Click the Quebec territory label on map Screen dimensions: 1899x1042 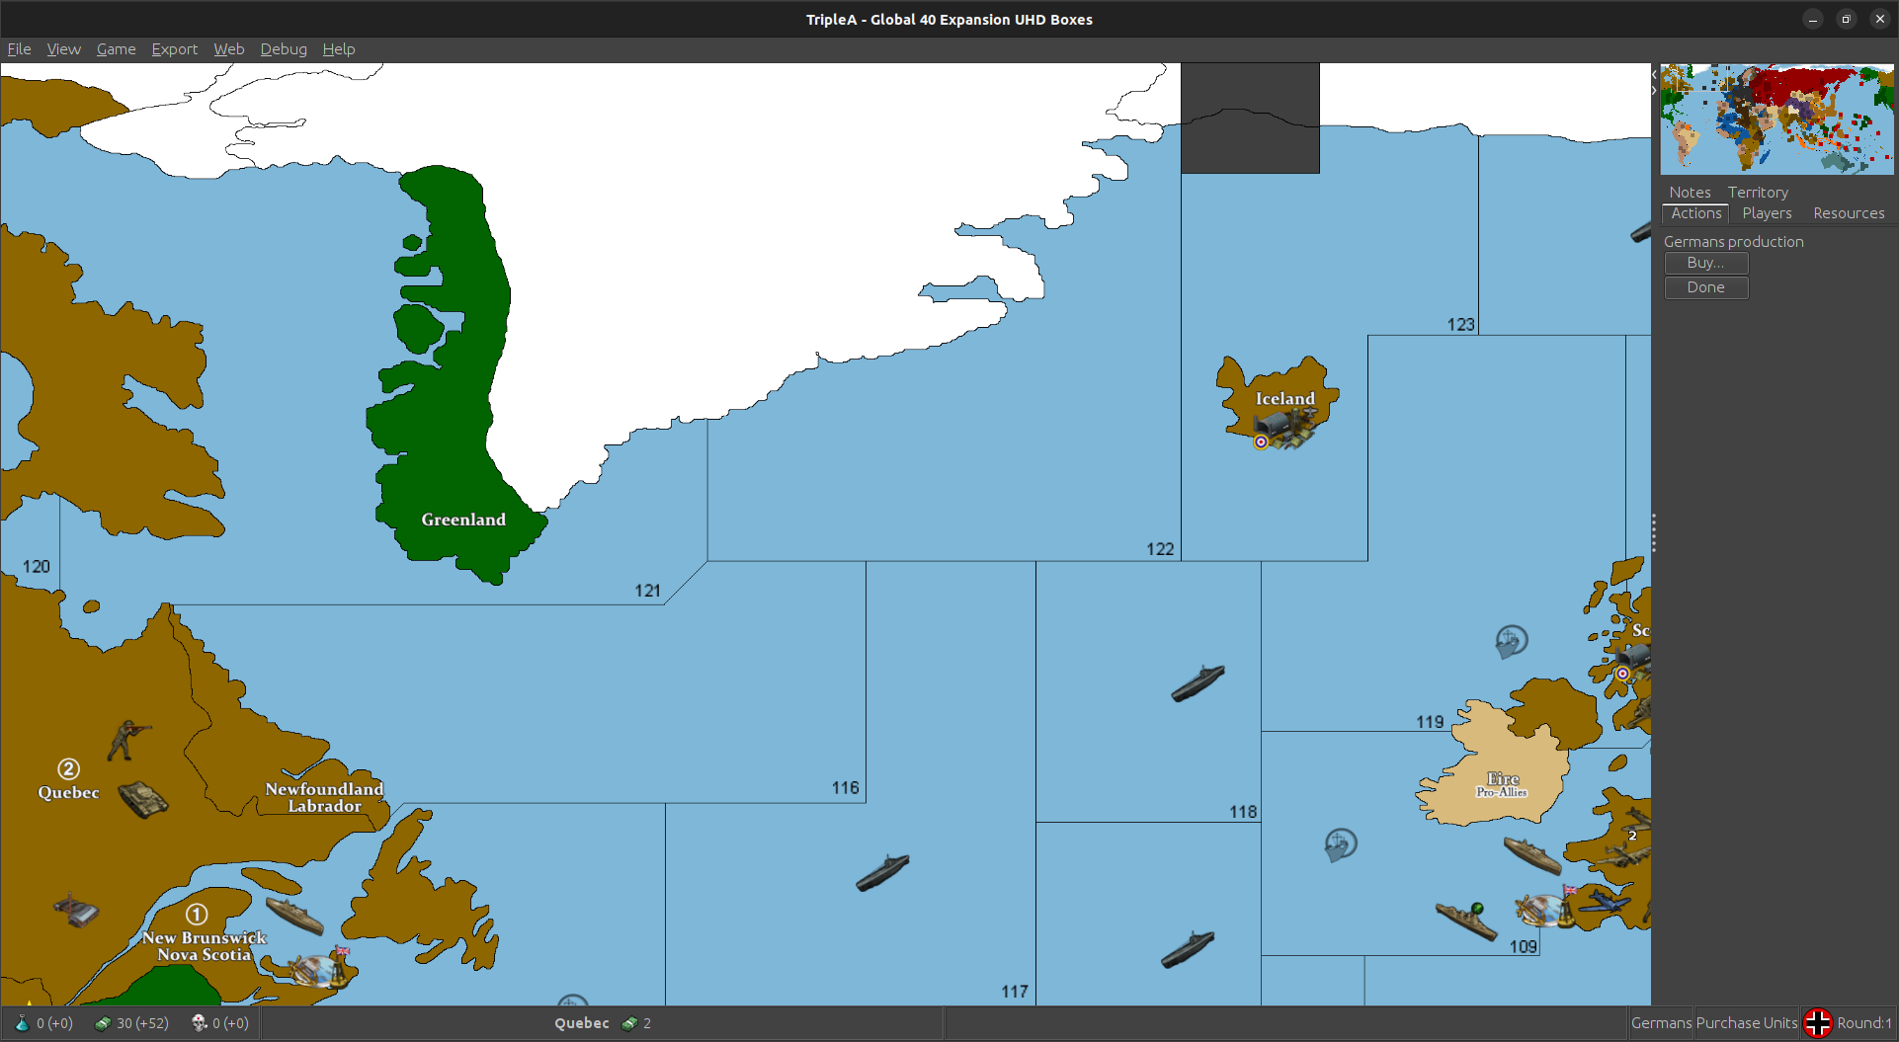point(68,793)
